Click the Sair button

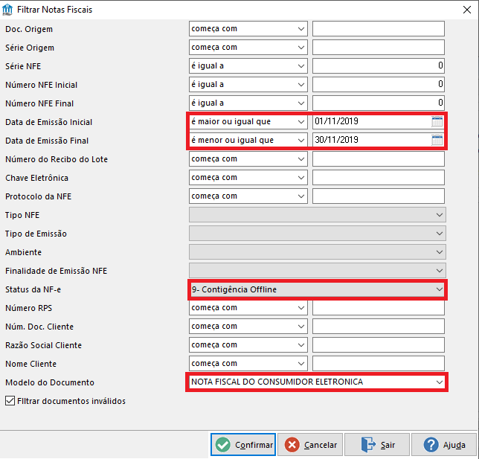click(x=377, y=445)
